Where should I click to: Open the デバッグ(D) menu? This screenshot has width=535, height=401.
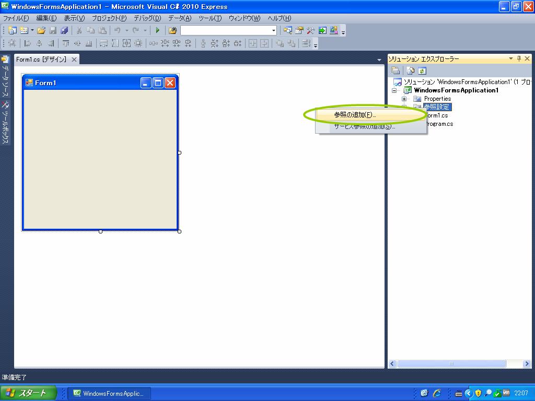click(147, 18)
